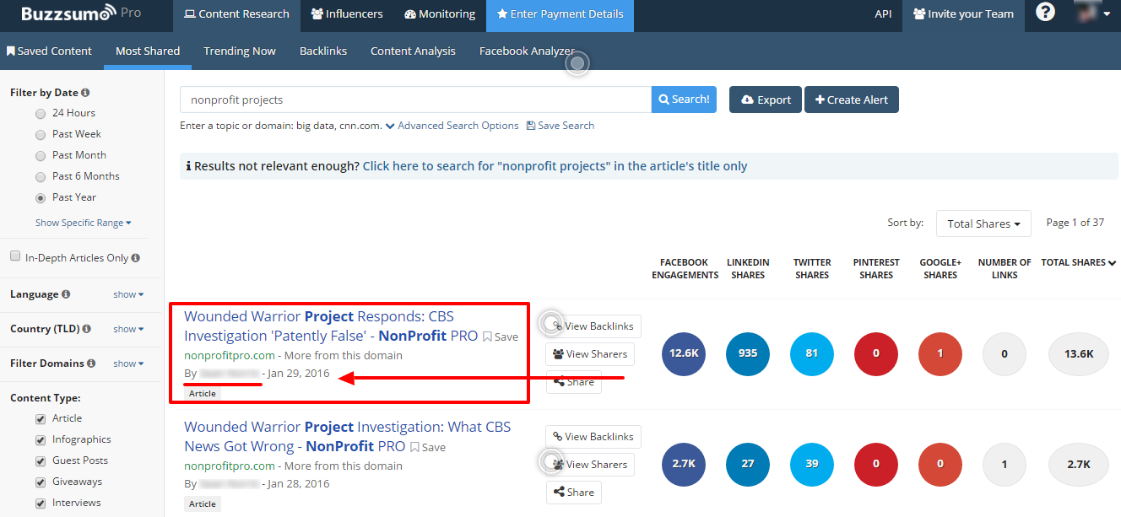Click the total shares 13.6K bubble
Screen dimensions: 1121x517
[1079, 354]
